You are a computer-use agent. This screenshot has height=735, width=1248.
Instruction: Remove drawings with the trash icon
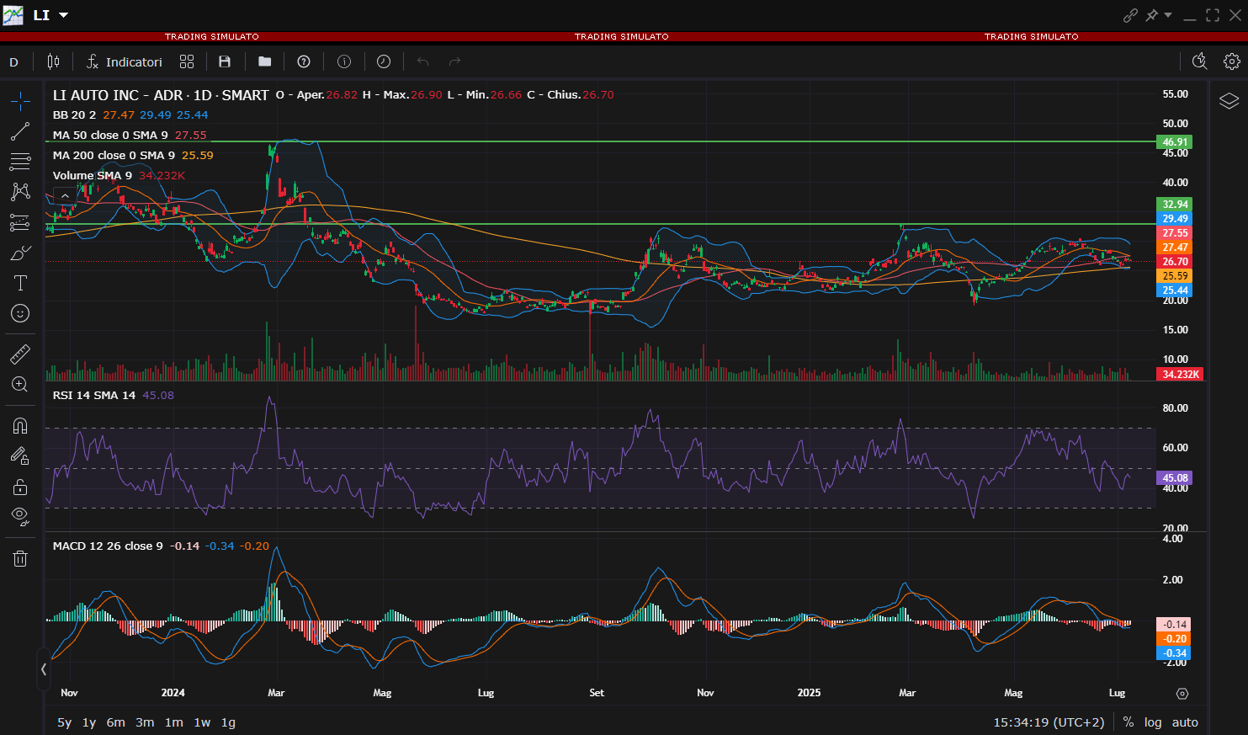coord(20,558)
